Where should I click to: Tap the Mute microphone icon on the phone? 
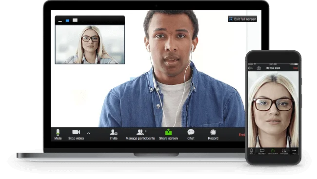[251, 151]
